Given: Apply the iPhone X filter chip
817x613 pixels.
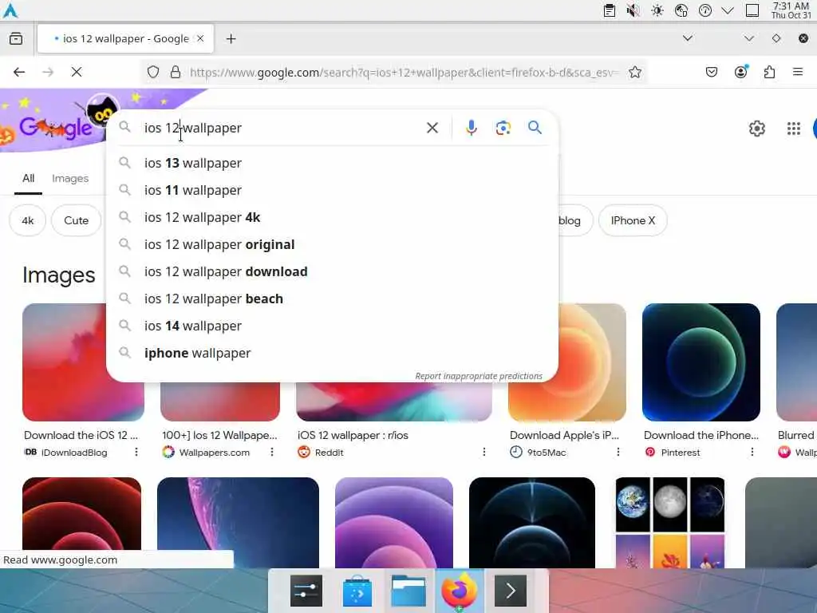Looking at the screenshot, I should pos(633,220).
